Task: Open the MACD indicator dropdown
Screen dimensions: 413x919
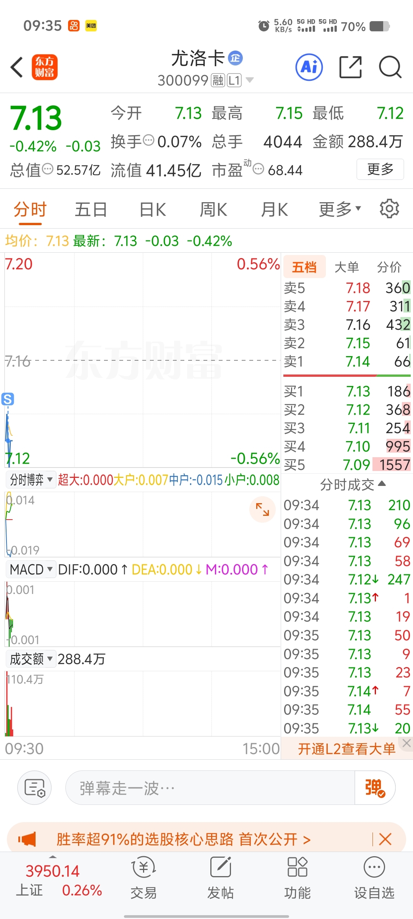Action: pos(31,569)
